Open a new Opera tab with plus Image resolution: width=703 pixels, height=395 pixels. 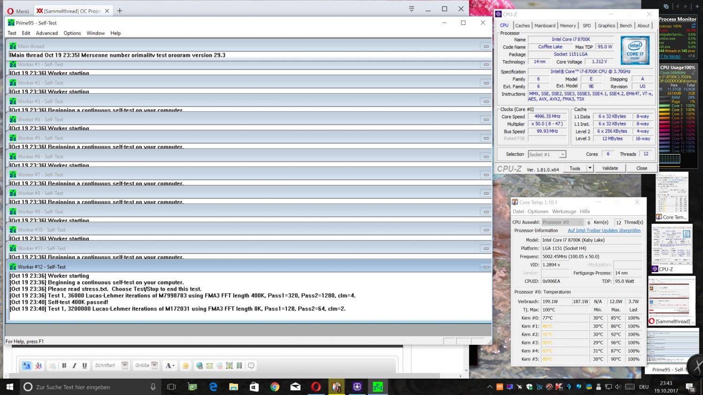pos(120,10)
